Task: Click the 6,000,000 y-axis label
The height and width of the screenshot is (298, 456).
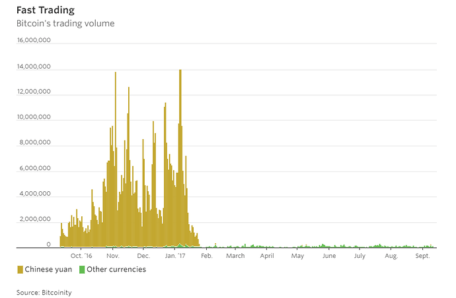Action: (35, 168)
